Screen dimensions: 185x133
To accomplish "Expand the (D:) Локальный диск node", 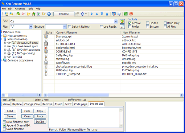I will [5, 46].
